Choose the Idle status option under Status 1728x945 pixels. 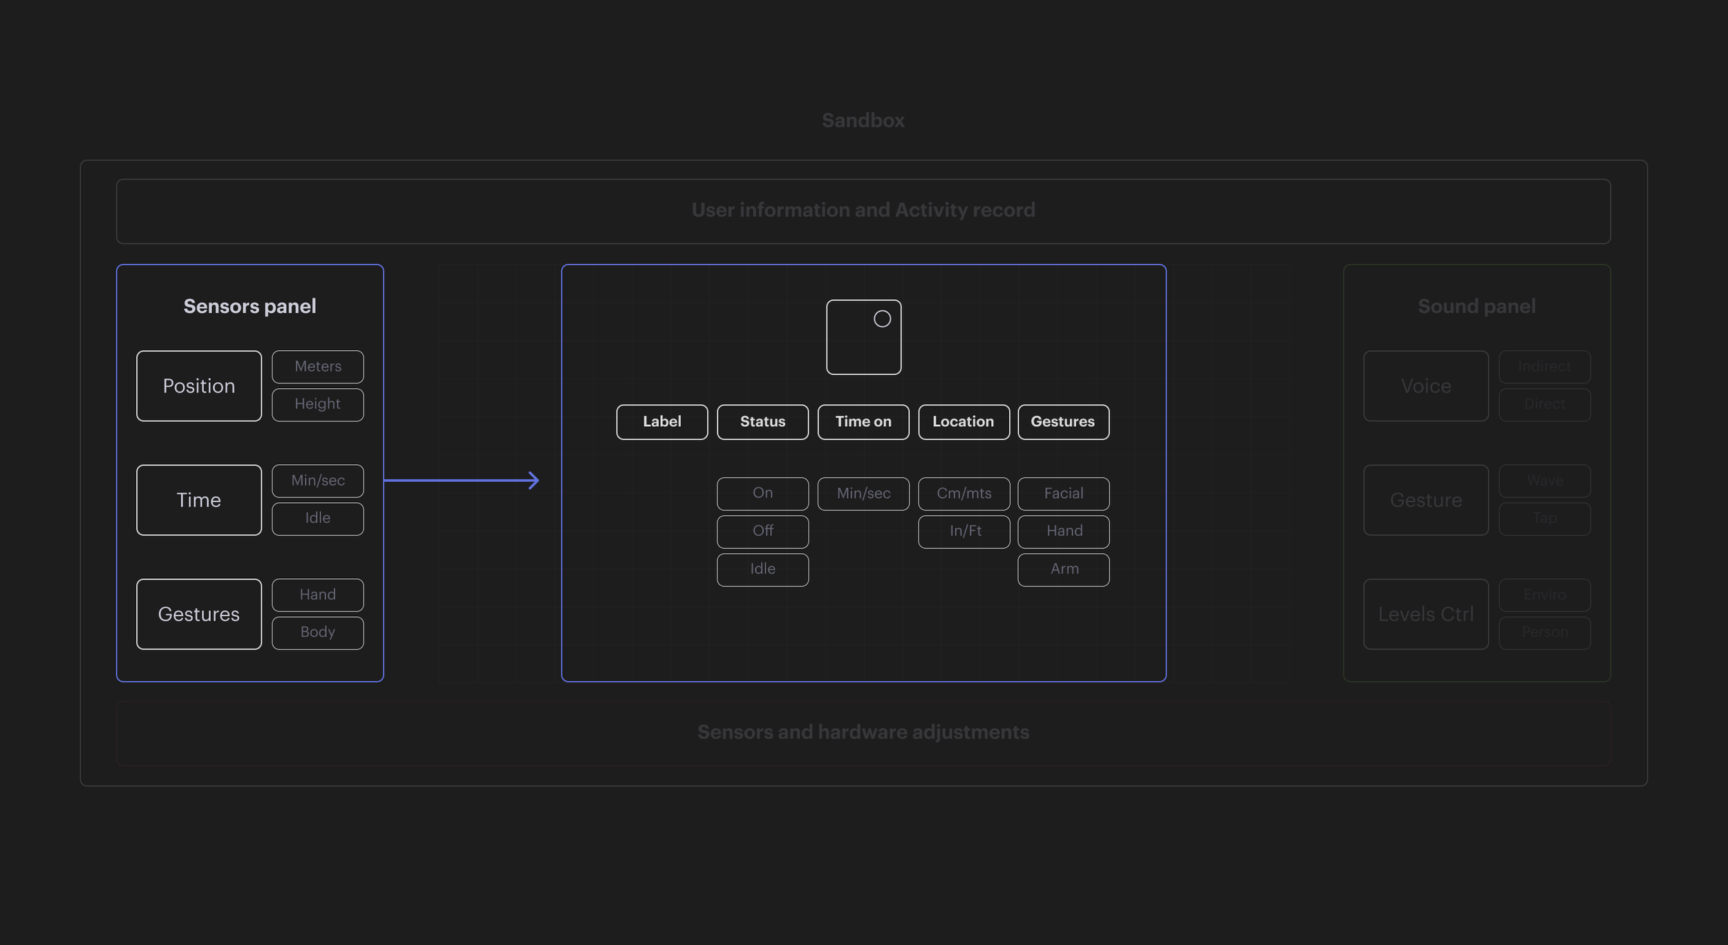762,569
